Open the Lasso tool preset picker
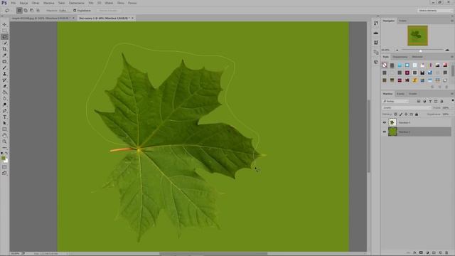 point(8,11)
